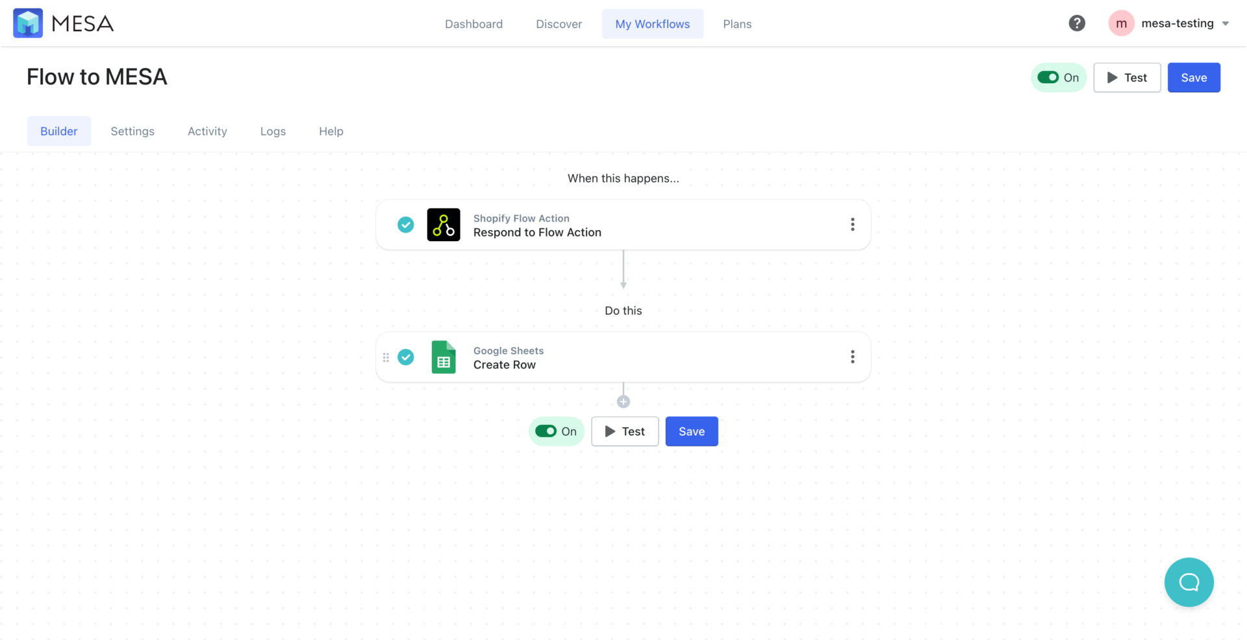This screenshot has width=1247, height=640.
Task: Click the MESA logo icon
Action: 28,23
